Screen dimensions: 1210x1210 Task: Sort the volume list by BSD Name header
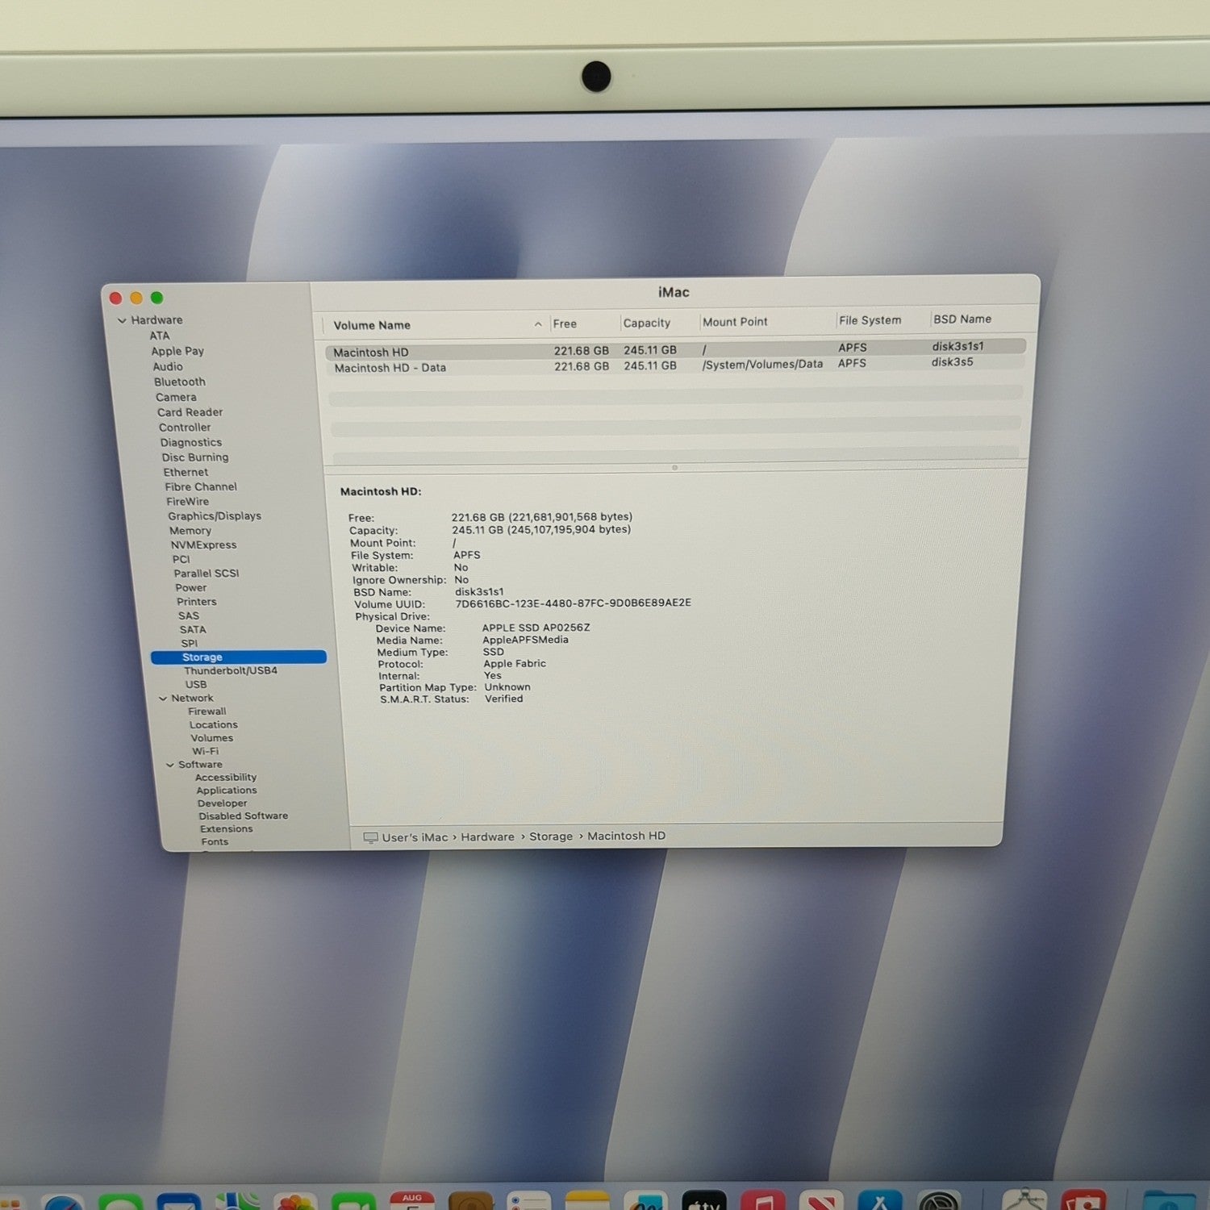[x=962, y=319]
